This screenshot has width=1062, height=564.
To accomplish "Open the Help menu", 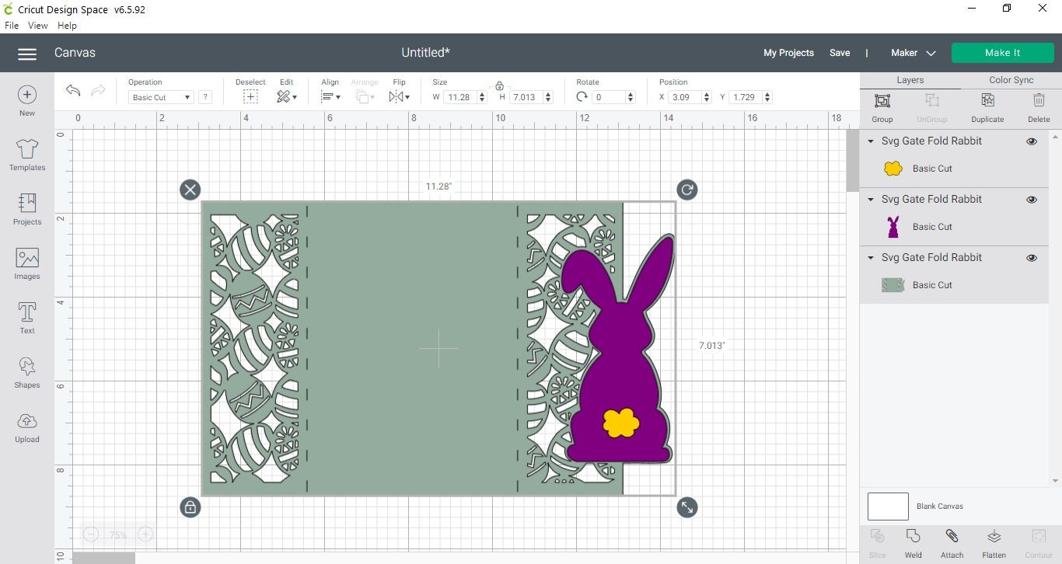I will 68,26.
